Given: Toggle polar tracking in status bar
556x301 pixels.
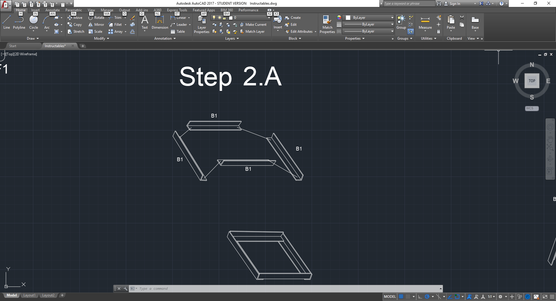Looking at the screenshot, I should click(x=427, y=297).
